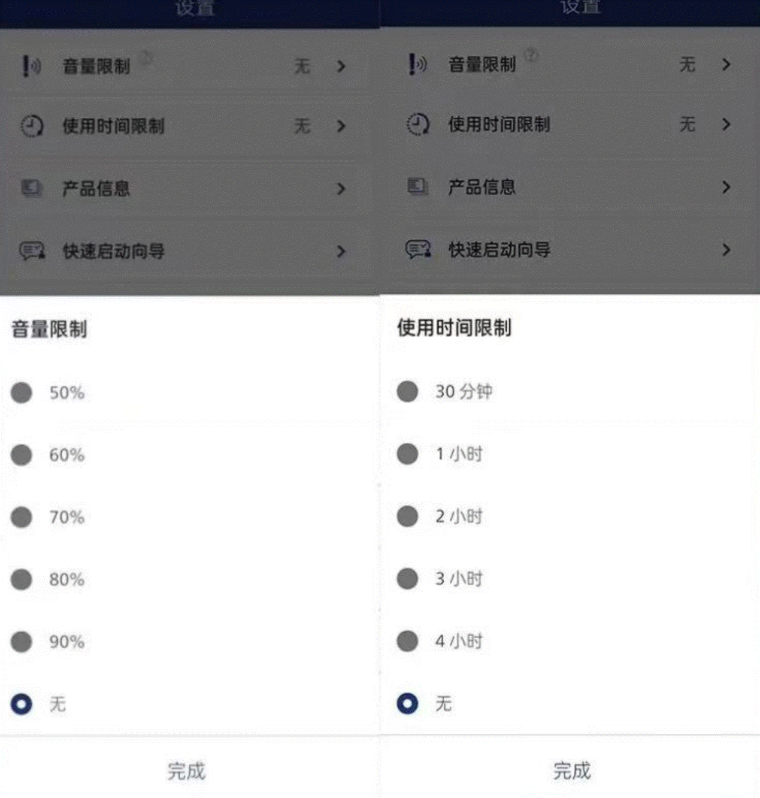Screen dimensions: 760x798
Task: Tap 完成 under volume limit list
Action: [x=186, y=771]
